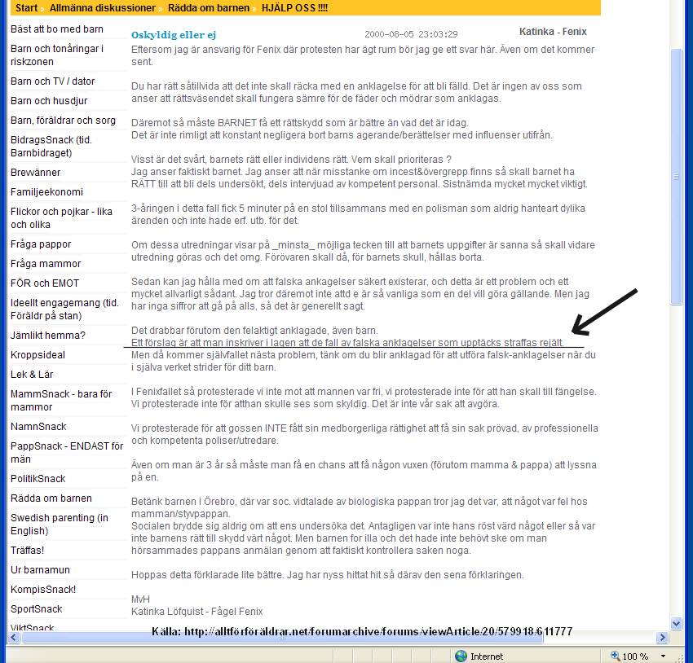Open forum PolitikSnack
693x663 pixels.
(38, 478)
